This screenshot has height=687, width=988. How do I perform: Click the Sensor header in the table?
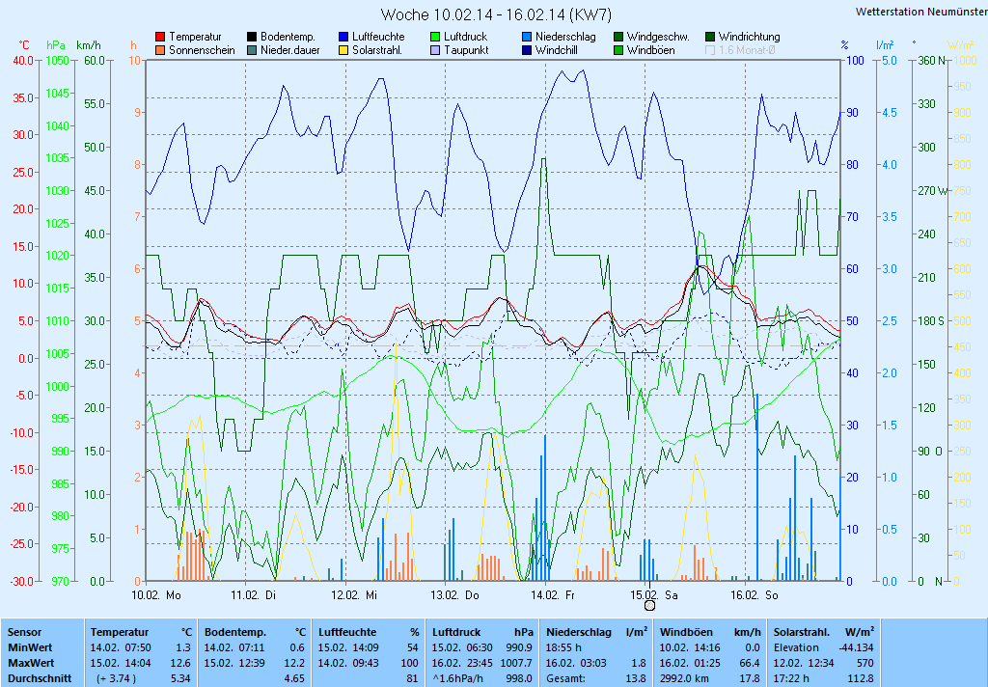click(24, 632)
